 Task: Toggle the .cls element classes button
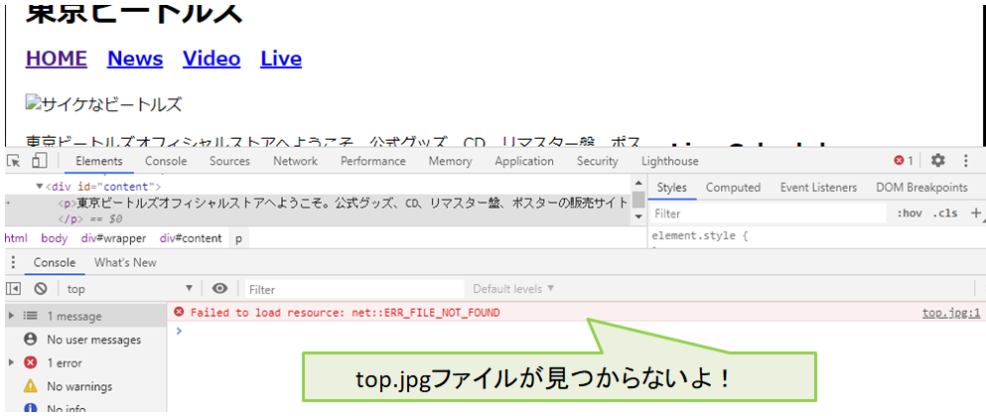[945, 213]
